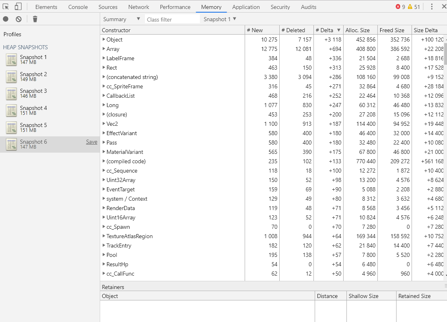Click the yellow warning count icon

(410, 7)
